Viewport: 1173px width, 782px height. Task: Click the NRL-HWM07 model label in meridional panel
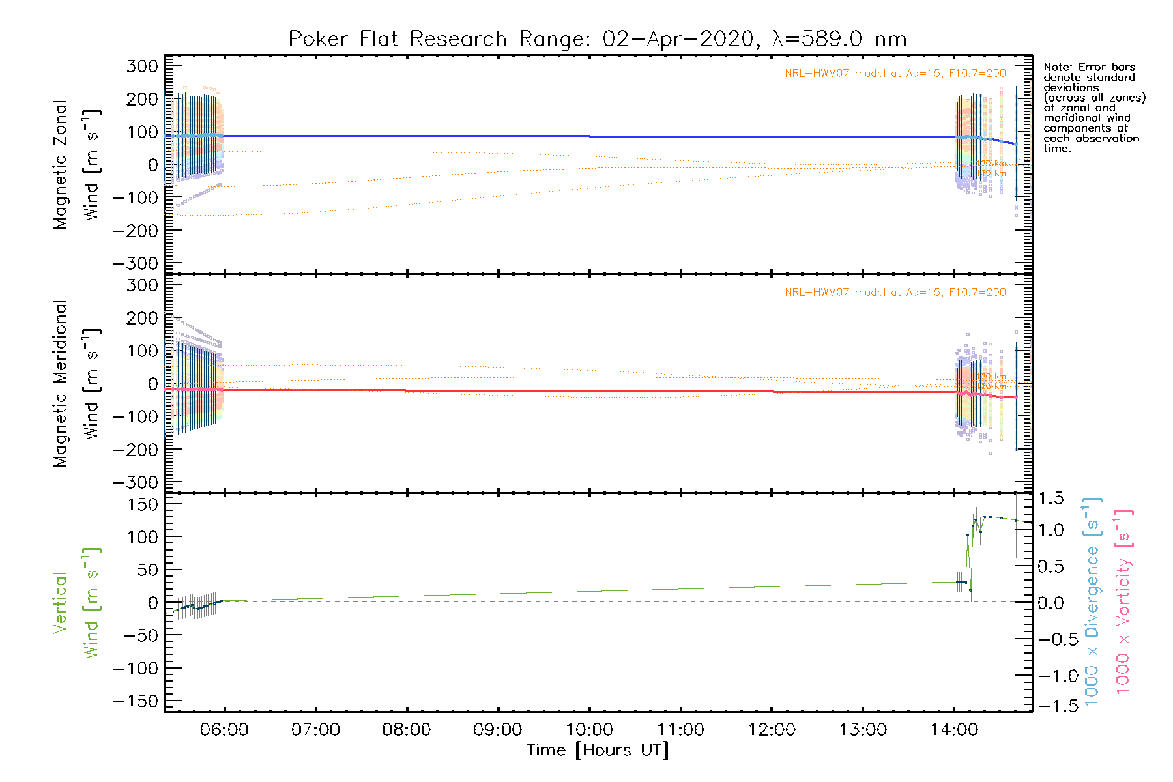895,293
